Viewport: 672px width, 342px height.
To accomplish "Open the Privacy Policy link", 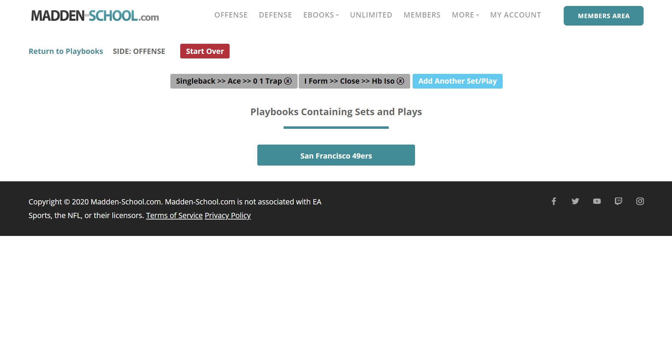I will pyautogui.click(x=228, y=215).
